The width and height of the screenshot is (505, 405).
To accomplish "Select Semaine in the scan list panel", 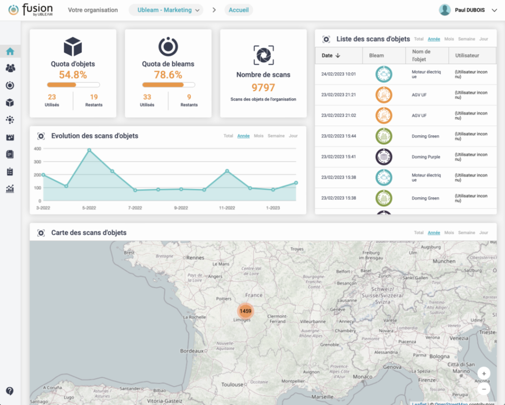I will [x=467, y=39].
